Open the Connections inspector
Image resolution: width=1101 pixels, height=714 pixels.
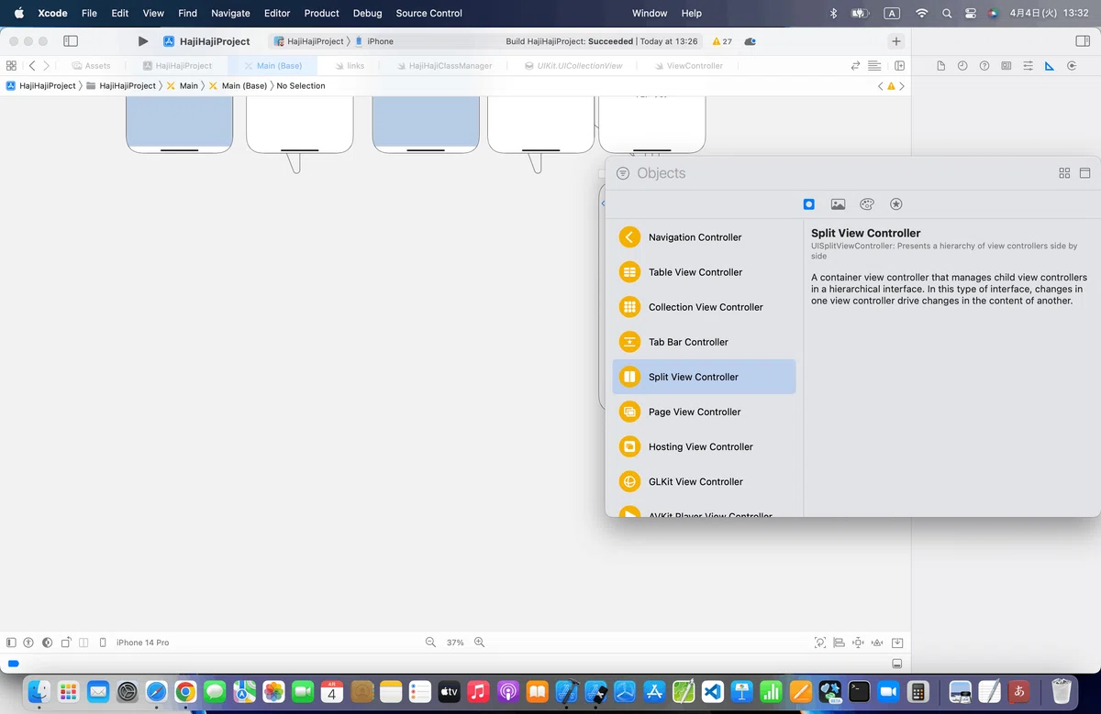click(x=1072, y=66)
